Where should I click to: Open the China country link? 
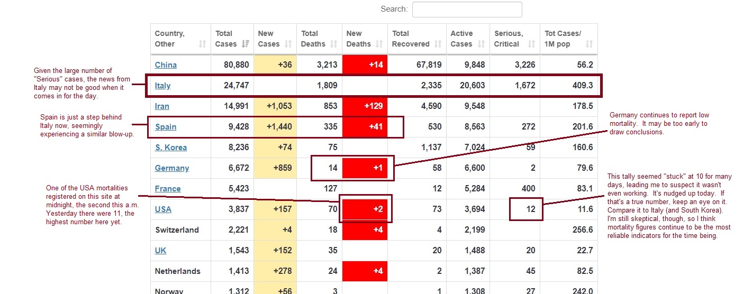(166, 65)
